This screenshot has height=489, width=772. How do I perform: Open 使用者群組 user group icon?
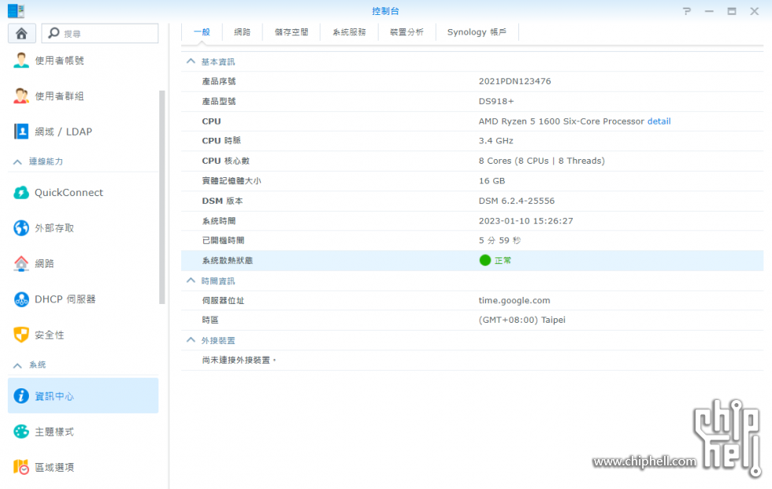(x=21, y=96)
